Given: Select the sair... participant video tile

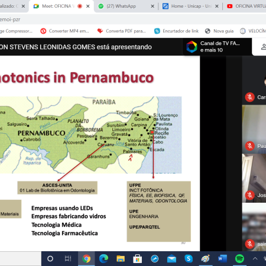Looking at the screenshot, I should [x=254, y=227].
